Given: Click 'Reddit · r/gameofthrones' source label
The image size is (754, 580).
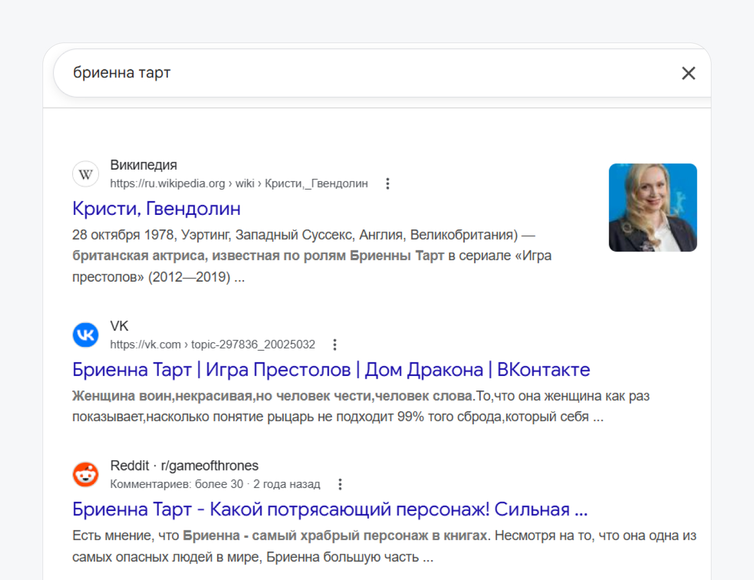Looking at the screenshot, I should [x=184, y=465].
